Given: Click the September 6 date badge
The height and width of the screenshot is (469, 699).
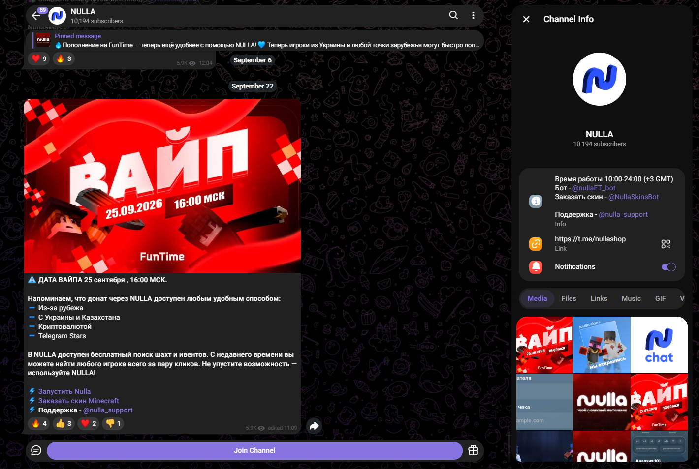Looking at the screenshot, I should pos(253,60).
